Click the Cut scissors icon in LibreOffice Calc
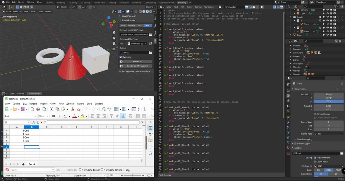The width and height of the screenshot is (345, 181). pyautogui.click(x=51, y=109)
